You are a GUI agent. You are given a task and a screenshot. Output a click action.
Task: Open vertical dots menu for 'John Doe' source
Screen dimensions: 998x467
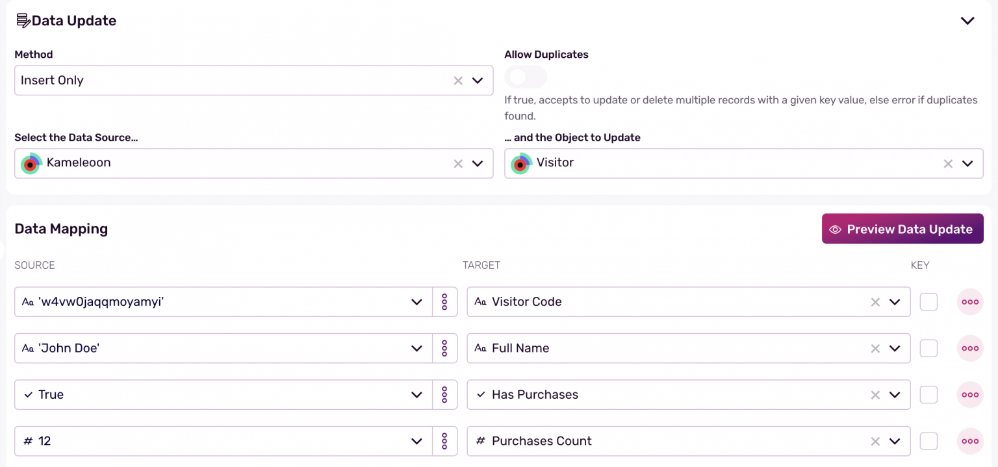(x=444, y=349)
